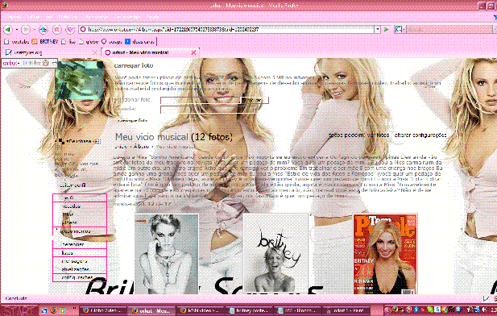Click the orkut site icon in address bar
The image size is (497, 316).
[83, 29]
